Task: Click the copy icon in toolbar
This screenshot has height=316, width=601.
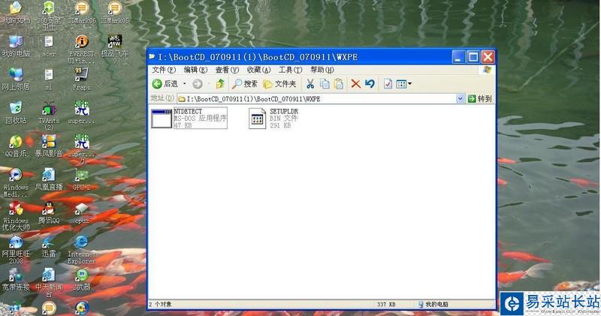Action: 325,84
